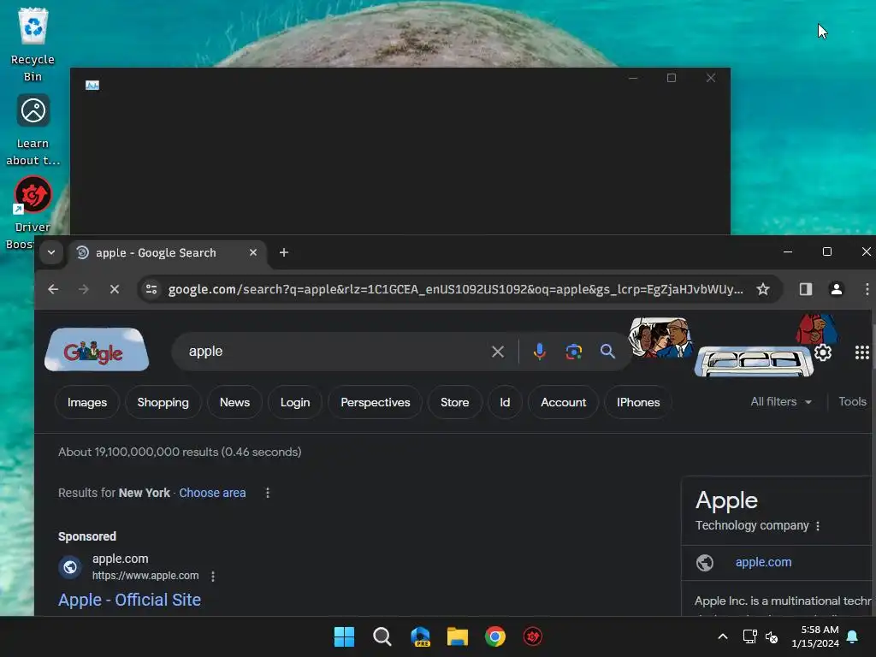Clear the apple search query
The image size is (876, 657).
[498, 352]
